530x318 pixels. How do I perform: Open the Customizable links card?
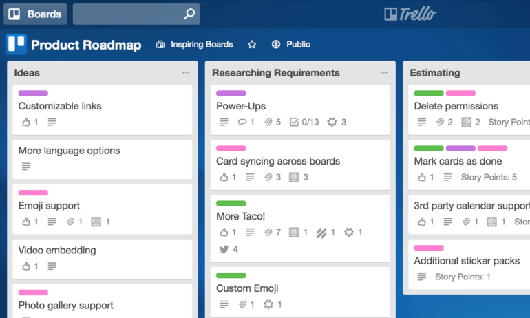pos(103,110)
